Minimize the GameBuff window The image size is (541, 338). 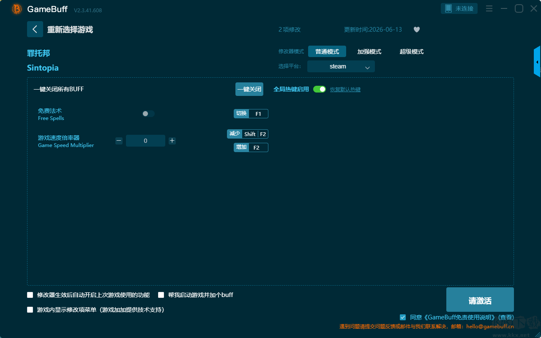(x=504, y=9)
